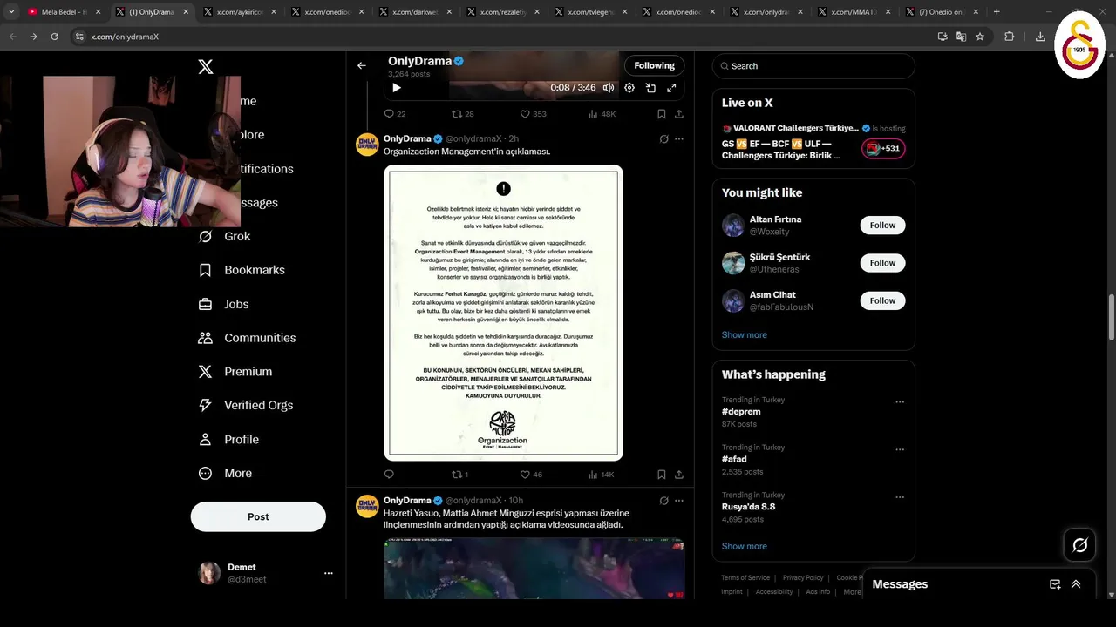Expand the video to fullscreen
The width and height of the screenshot is (1116, 627).
click(x=671, y=88)
